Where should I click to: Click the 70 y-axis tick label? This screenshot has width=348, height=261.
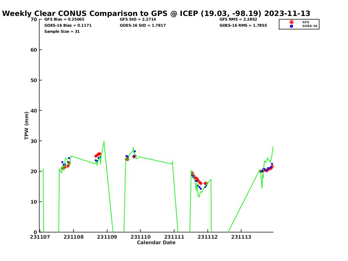tap(34, 19)
